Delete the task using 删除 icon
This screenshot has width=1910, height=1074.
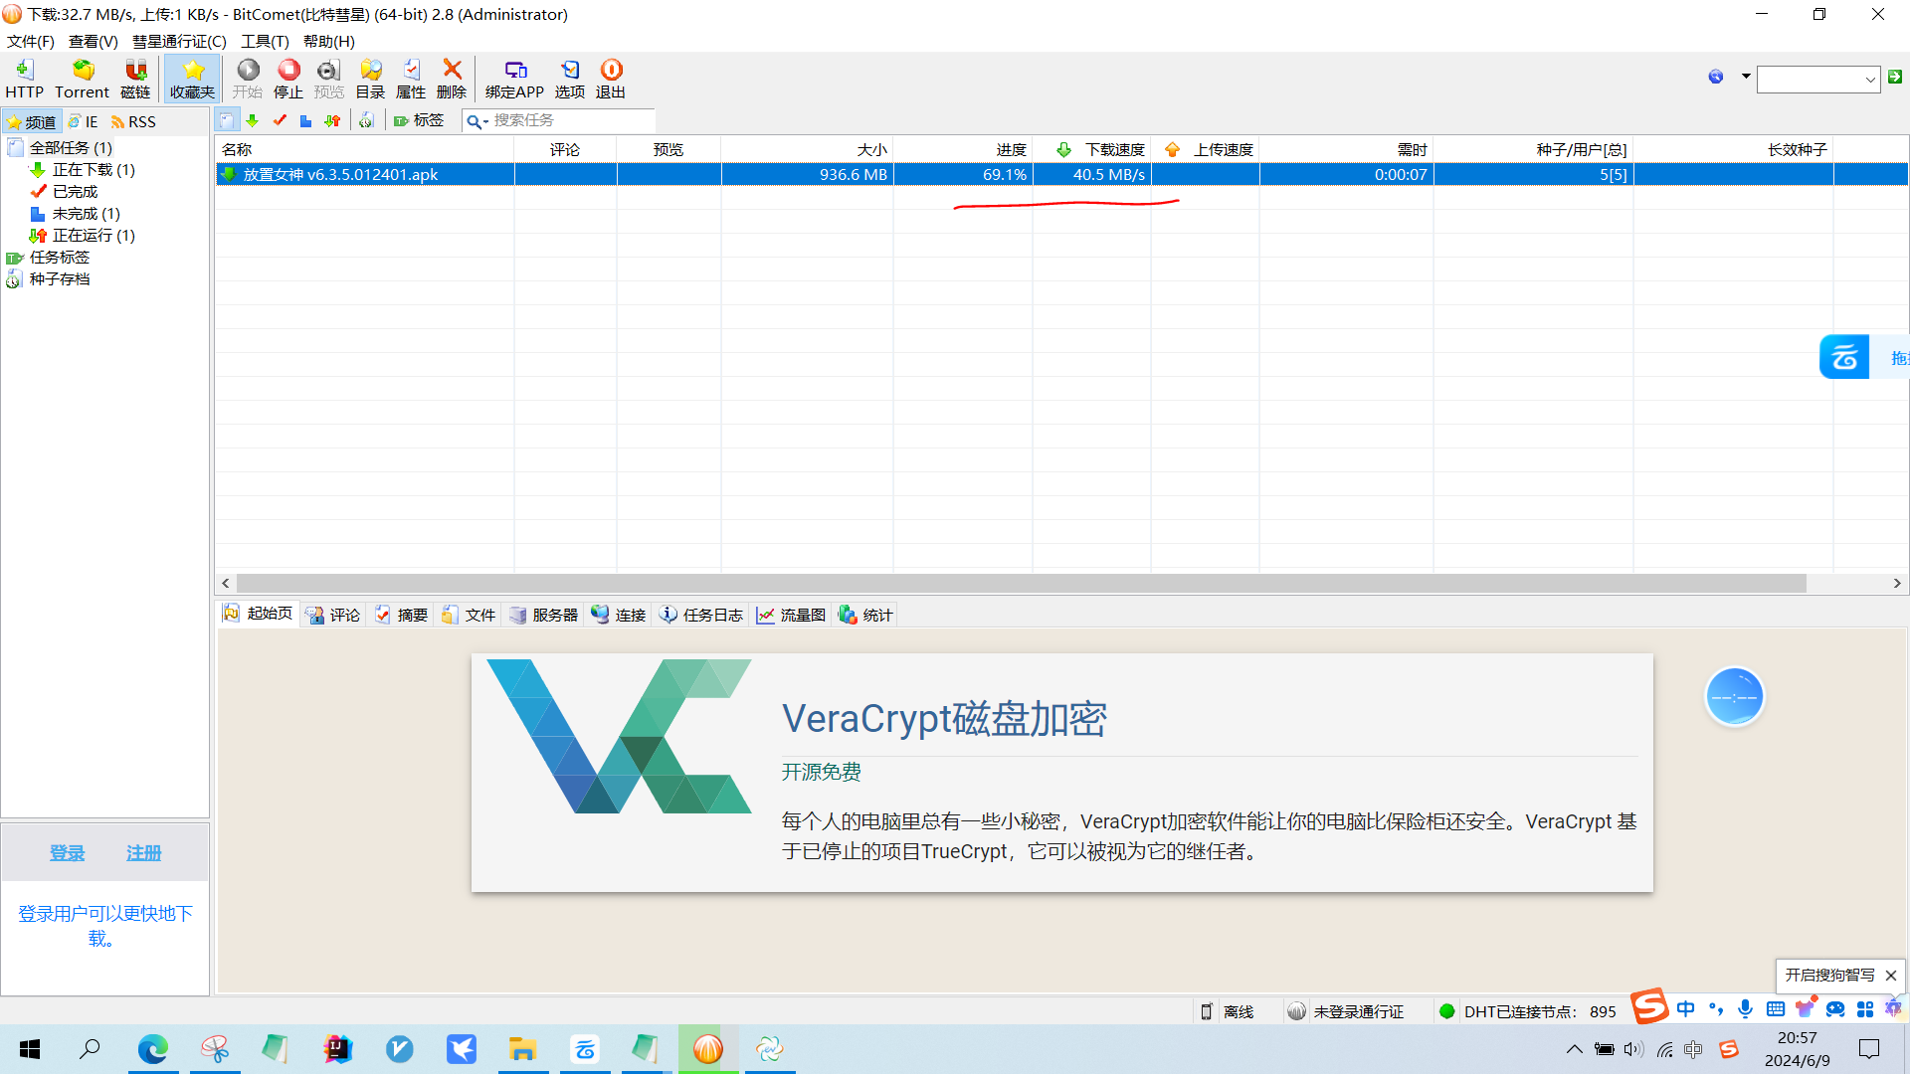click(452, 78)
